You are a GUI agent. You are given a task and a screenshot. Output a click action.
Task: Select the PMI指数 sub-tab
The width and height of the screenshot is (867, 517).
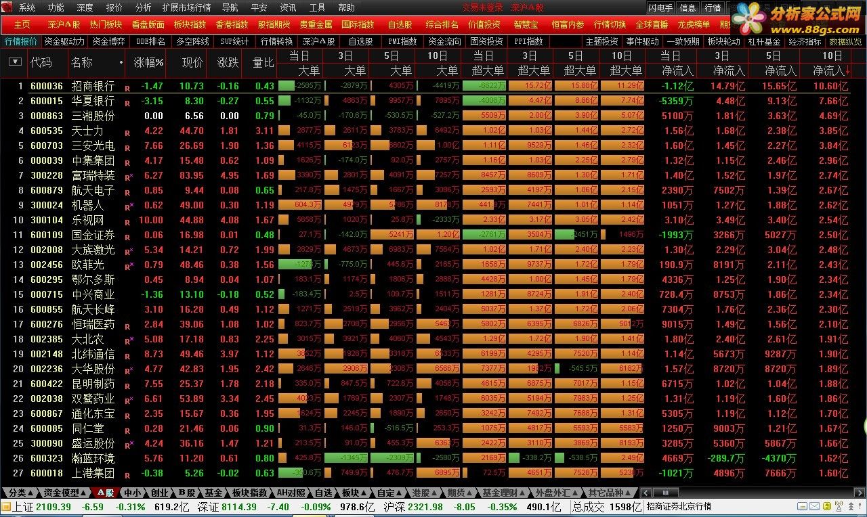(x=402, y=41)
